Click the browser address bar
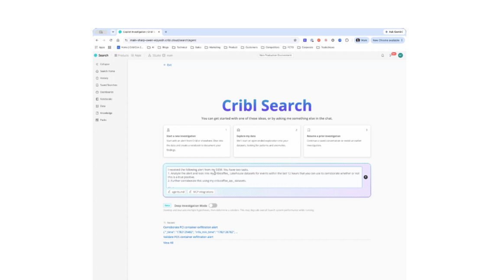 (x=210, y=40)
